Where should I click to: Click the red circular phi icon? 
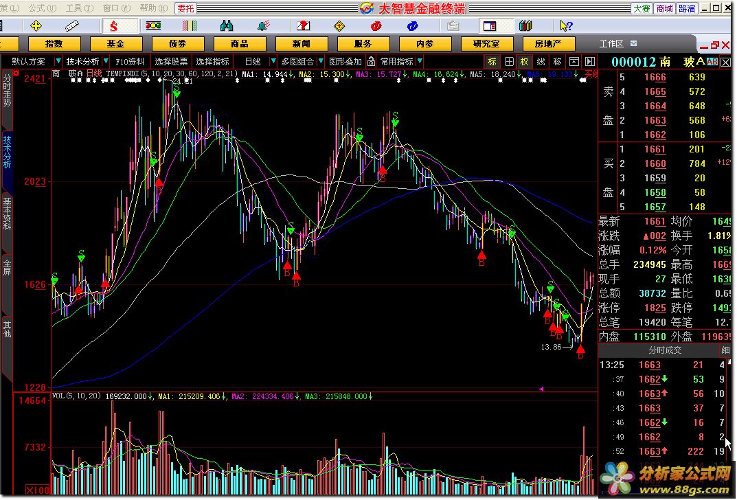point(376,26)
